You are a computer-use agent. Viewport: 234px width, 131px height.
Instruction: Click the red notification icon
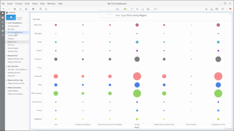pyautogui.click(x=230, y=9)
